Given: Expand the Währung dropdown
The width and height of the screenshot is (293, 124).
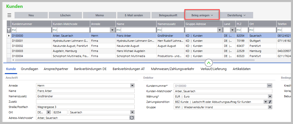Looking at the screenshot, I should [x=270, y=97].
